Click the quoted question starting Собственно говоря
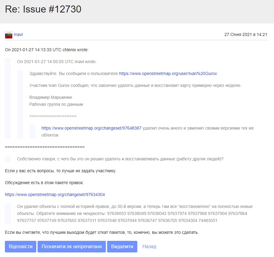The width and height of the screenshot is (274, 257). tap(120, 159)
